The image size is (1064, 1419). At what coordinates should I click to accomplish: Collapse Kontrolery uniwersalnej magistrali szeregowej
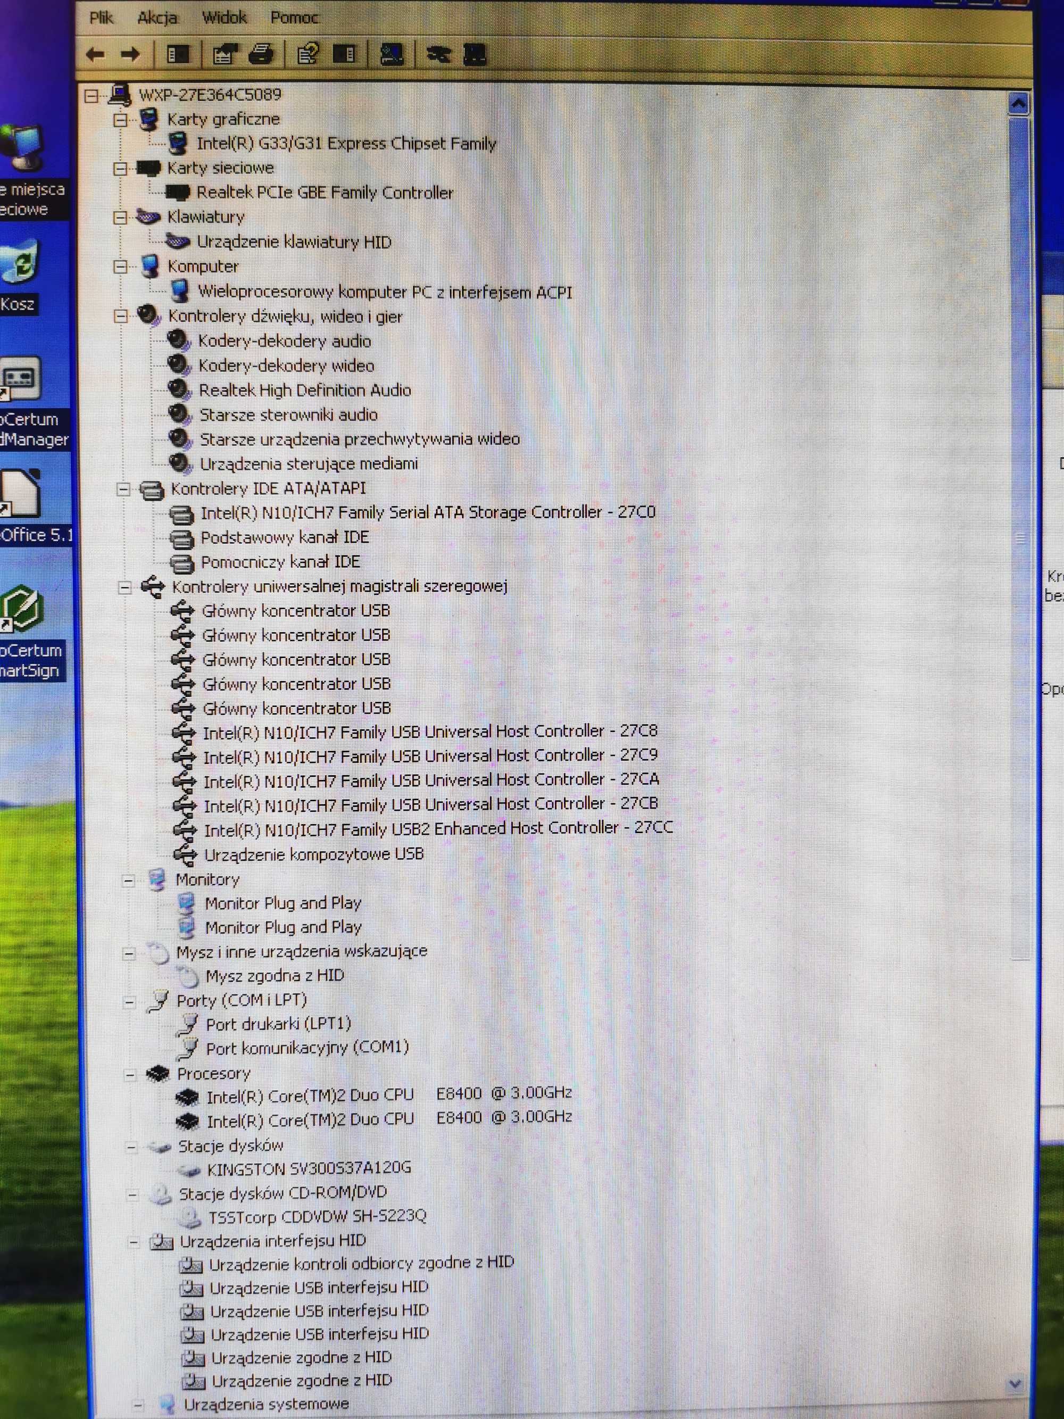coord(125,587)
